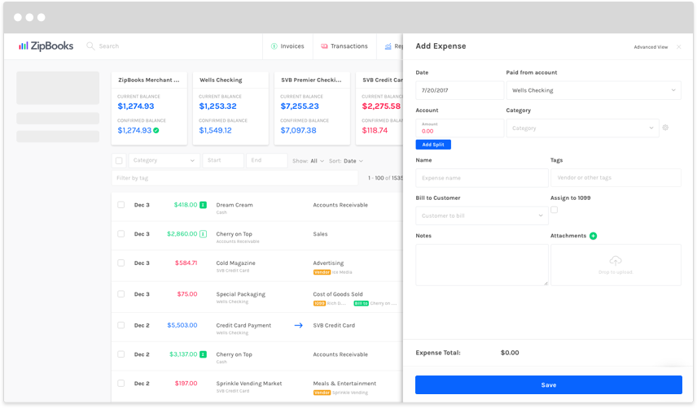The width and height of the screenshot is (697, 408).
Task: Click the Start date filter field
Action: pyautogui.click(x=223, y=161)
